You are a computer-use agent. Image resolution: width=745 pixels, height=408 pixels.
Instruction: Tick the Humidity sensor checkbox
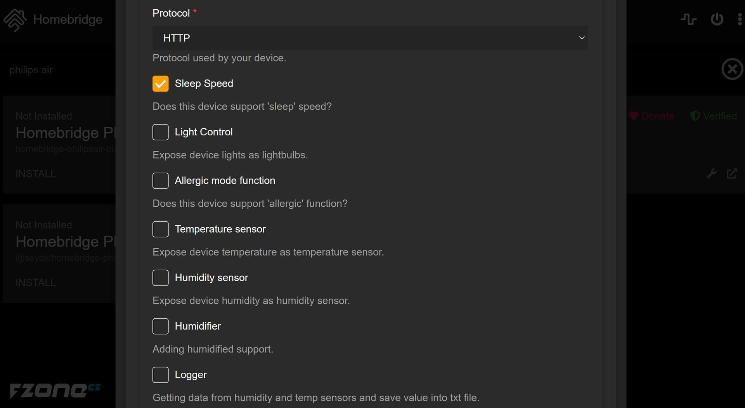[x=160, y=278]
